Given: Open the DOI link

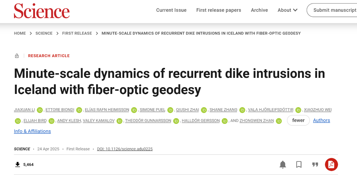Looking at the screenshot, I should 125,149.
